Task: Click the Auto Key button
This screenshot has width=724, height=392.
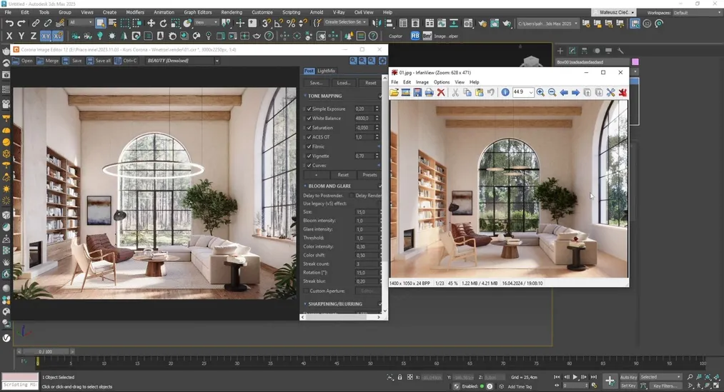Action: pyautogui.click(x=628, y=377)
